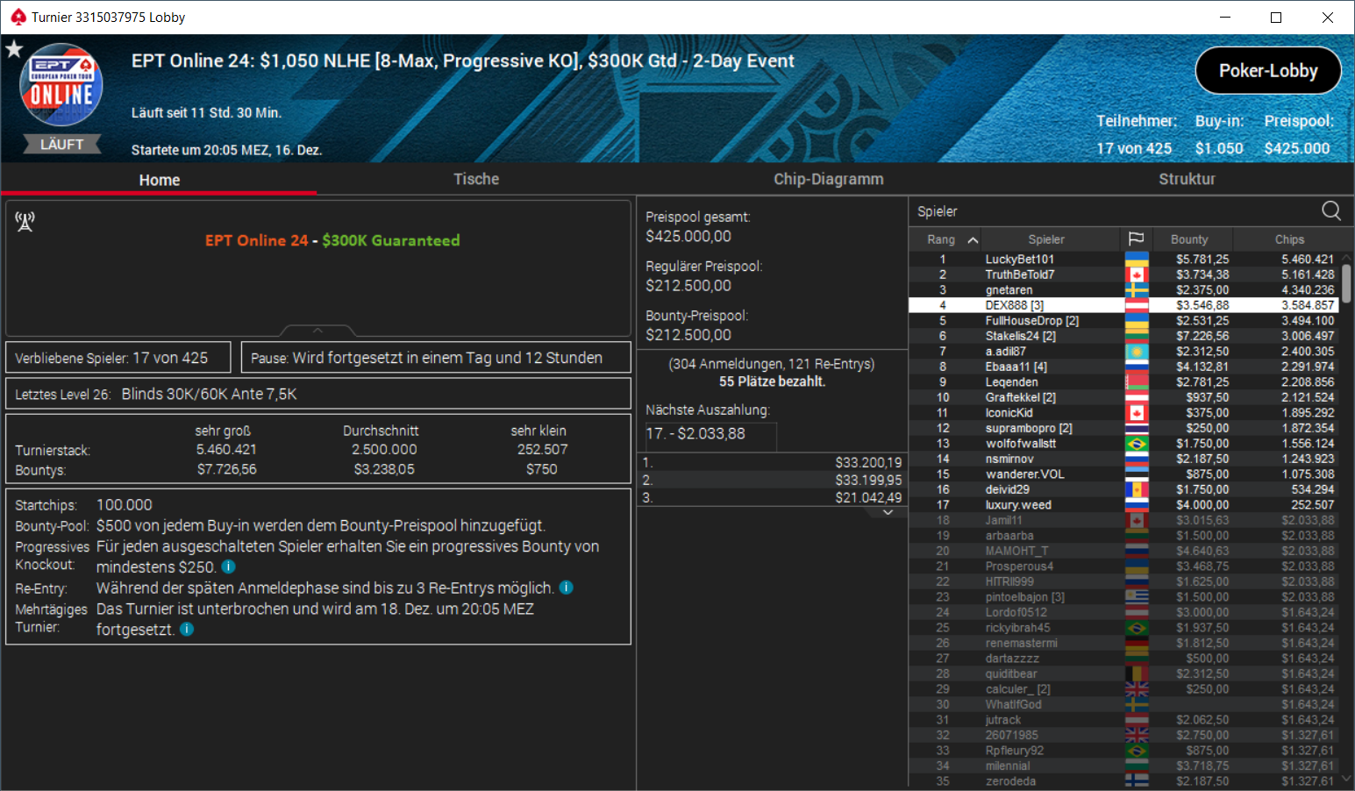1355x791 pixels.
Task: Open the Struktur tab
Action: [x=1187, y=179]
